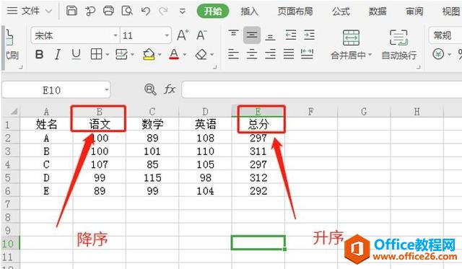462x269 pixels.
Task: Click the 总分 header cell
Action: click(258, 124)
